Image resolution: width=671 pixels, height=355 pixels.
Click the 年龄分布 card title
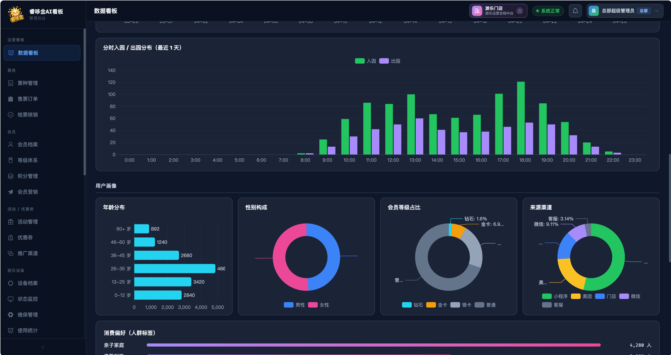(114, 207)
